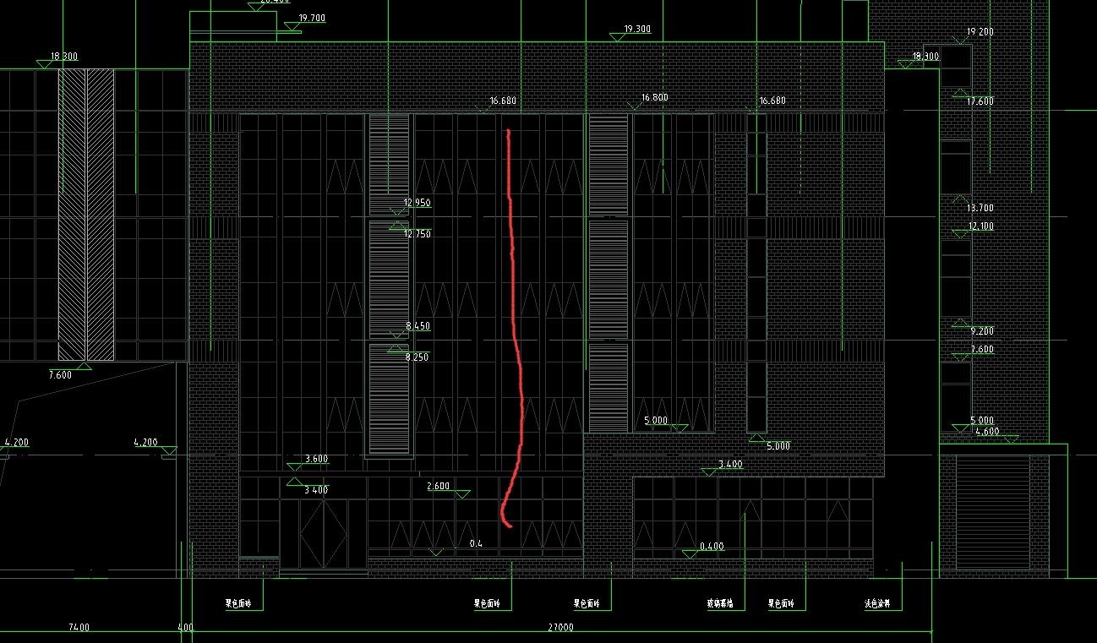Click the 8.450 elevation text
This screenshot has height=643, width=1097.
pos(418,326)
